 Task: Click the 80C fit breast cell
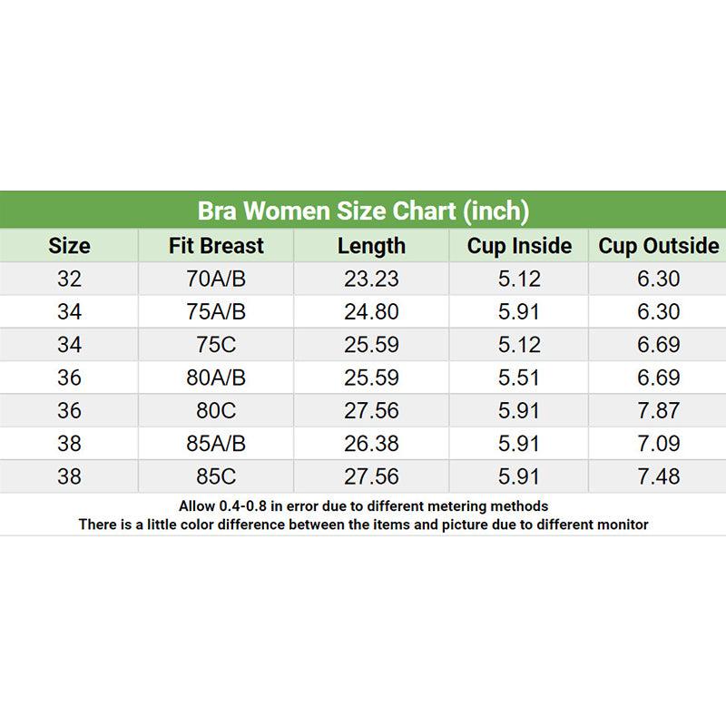tap(216, 410)
